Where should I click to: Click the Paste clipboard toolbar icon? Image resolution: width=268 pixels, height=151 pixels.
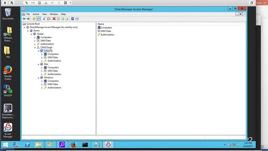(49, 19)
